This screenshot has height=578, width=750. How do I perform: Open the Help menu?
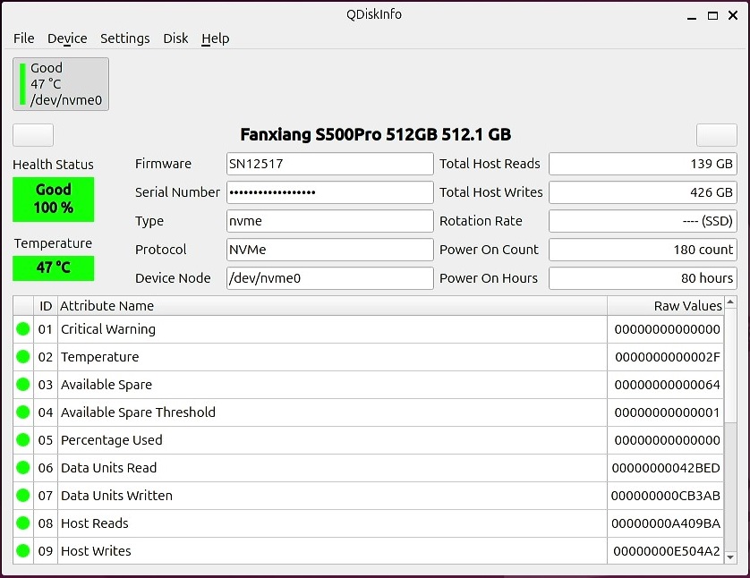215,38
